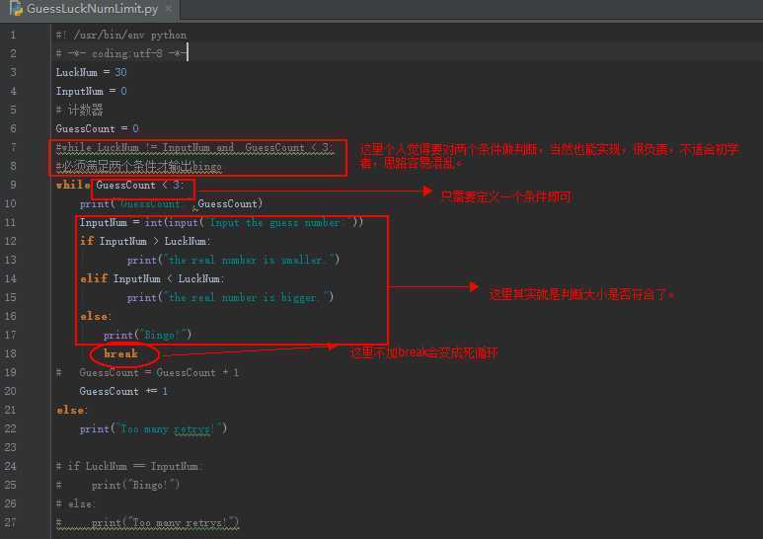The image size is (763, 539).
Task: Select the GuessLuckNumLimit.py editor tab
Action: tap(90, 9)
